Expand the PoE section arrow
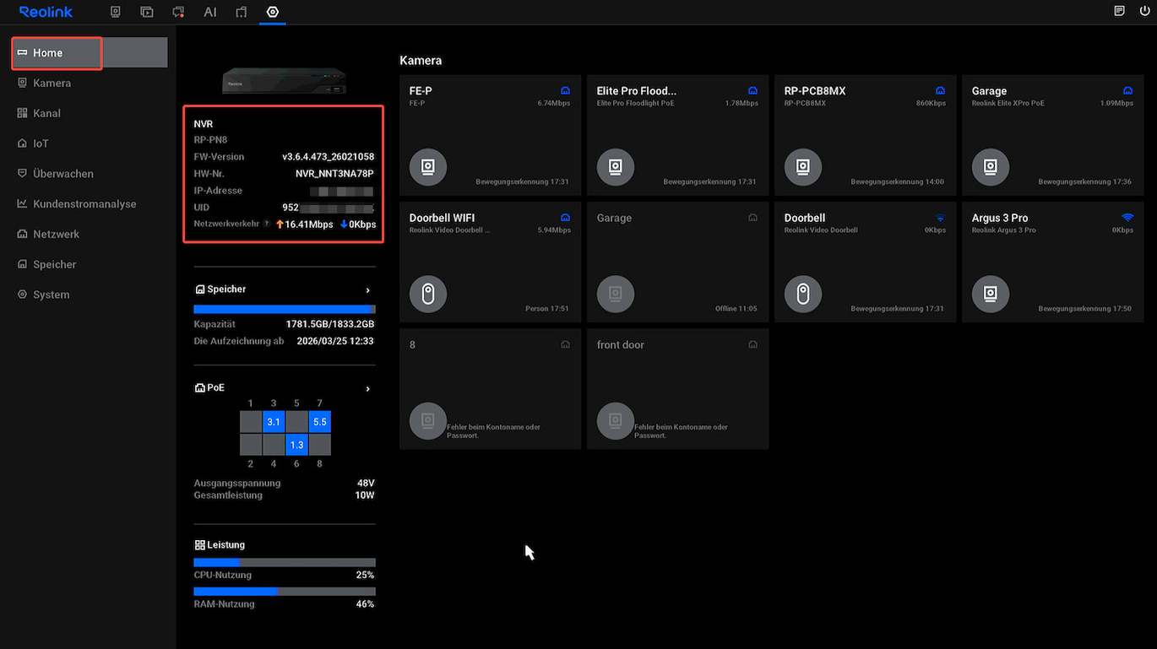The width and height of the screenshot is (1157, 649). click(x=368, y=389)
